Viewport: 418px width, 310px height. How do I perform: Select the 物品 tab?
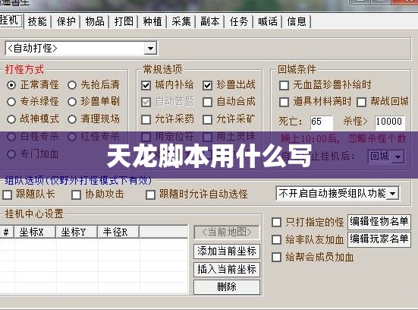(x=95, y=21)
